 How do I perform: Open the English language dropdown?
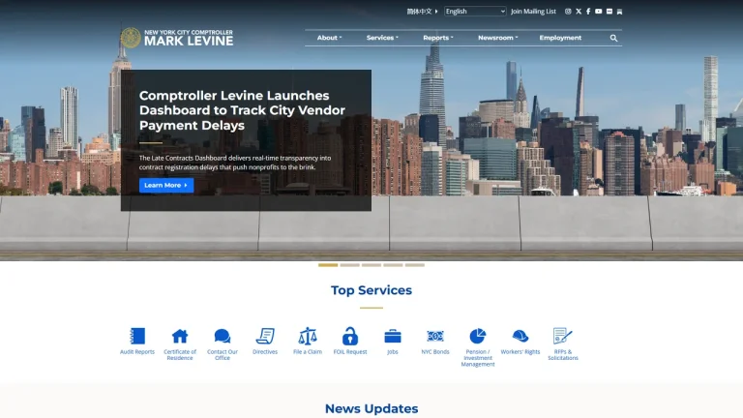475,12
